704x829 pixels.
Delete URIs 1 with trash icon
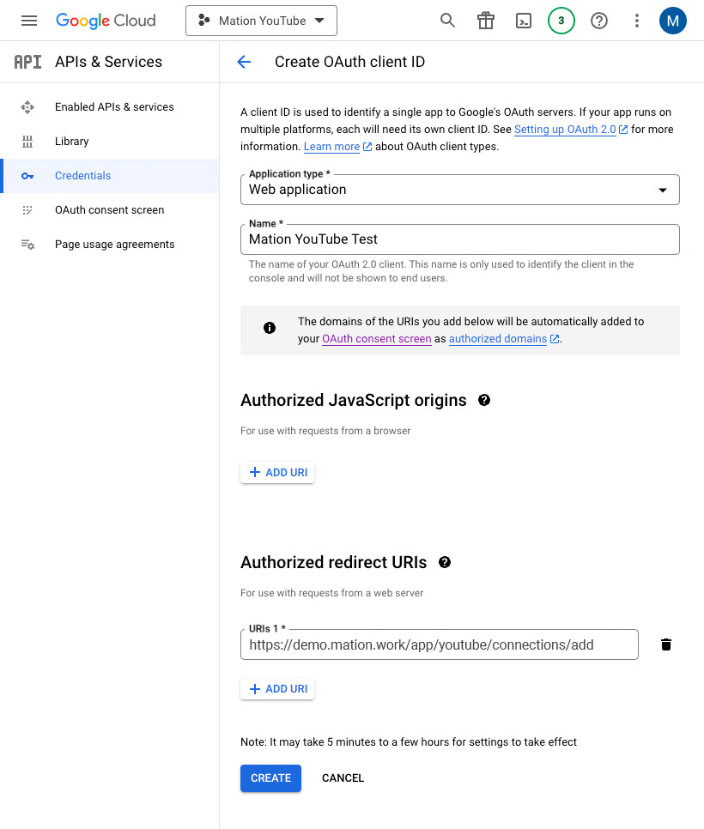click(666, 644)
